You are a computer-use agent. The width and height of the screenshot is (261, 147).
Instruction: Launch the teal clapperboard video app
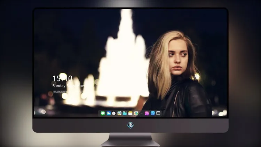point(125,113)
